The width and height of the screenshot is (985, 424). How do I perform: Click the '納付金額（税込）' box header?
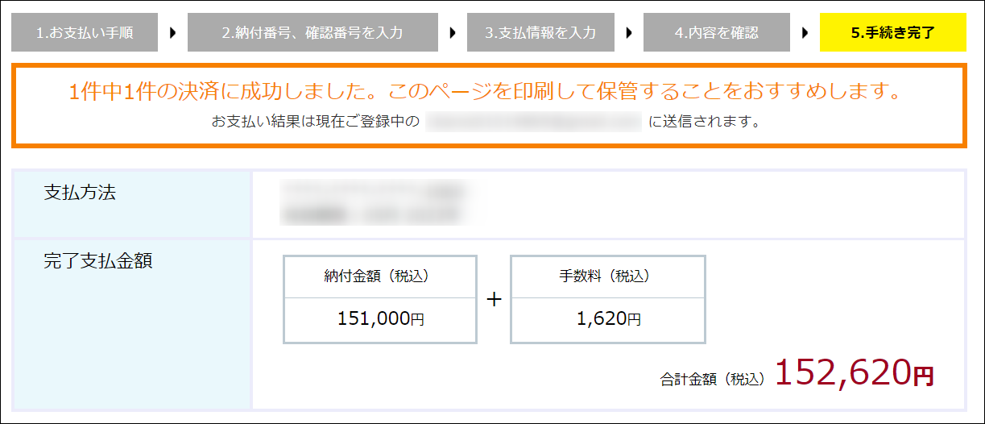tap(380, 276)
